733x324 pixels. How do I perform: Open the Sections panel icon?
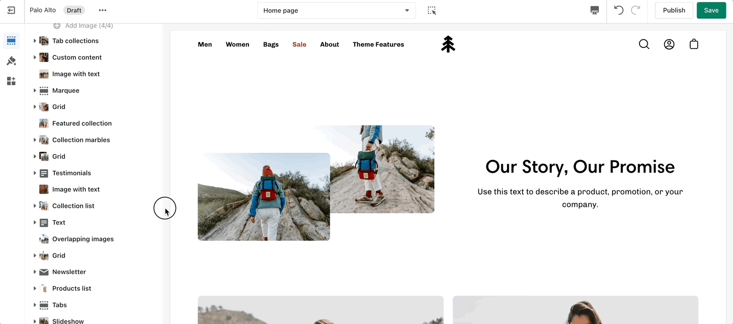click(11, 41)
